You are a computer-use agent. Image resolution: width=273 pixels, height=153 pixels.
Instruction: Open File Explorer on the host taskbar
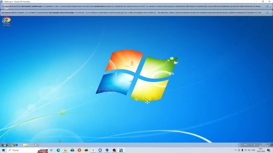[x=65, y=150]
